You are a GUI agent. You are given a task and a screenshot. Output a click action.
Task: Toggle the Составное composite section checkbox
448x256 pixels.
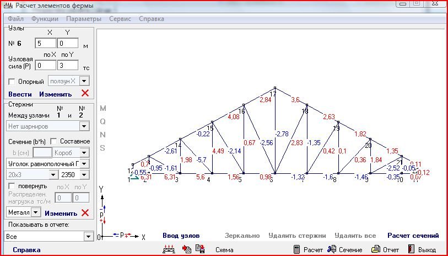(x=54, y=141)
